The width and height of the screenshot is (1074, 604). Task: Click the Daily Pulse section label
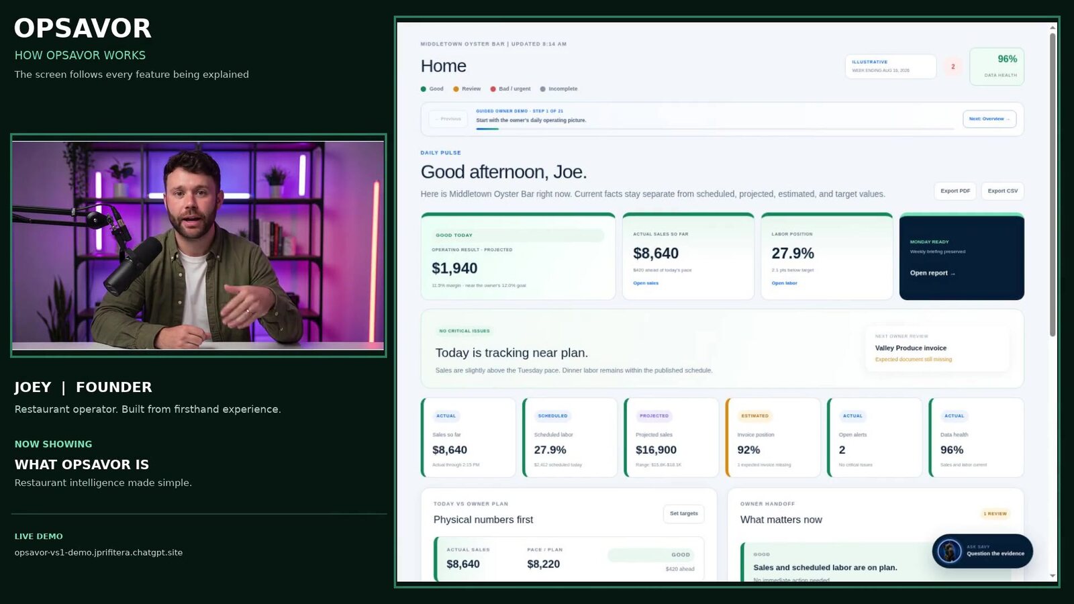(441, 153)
